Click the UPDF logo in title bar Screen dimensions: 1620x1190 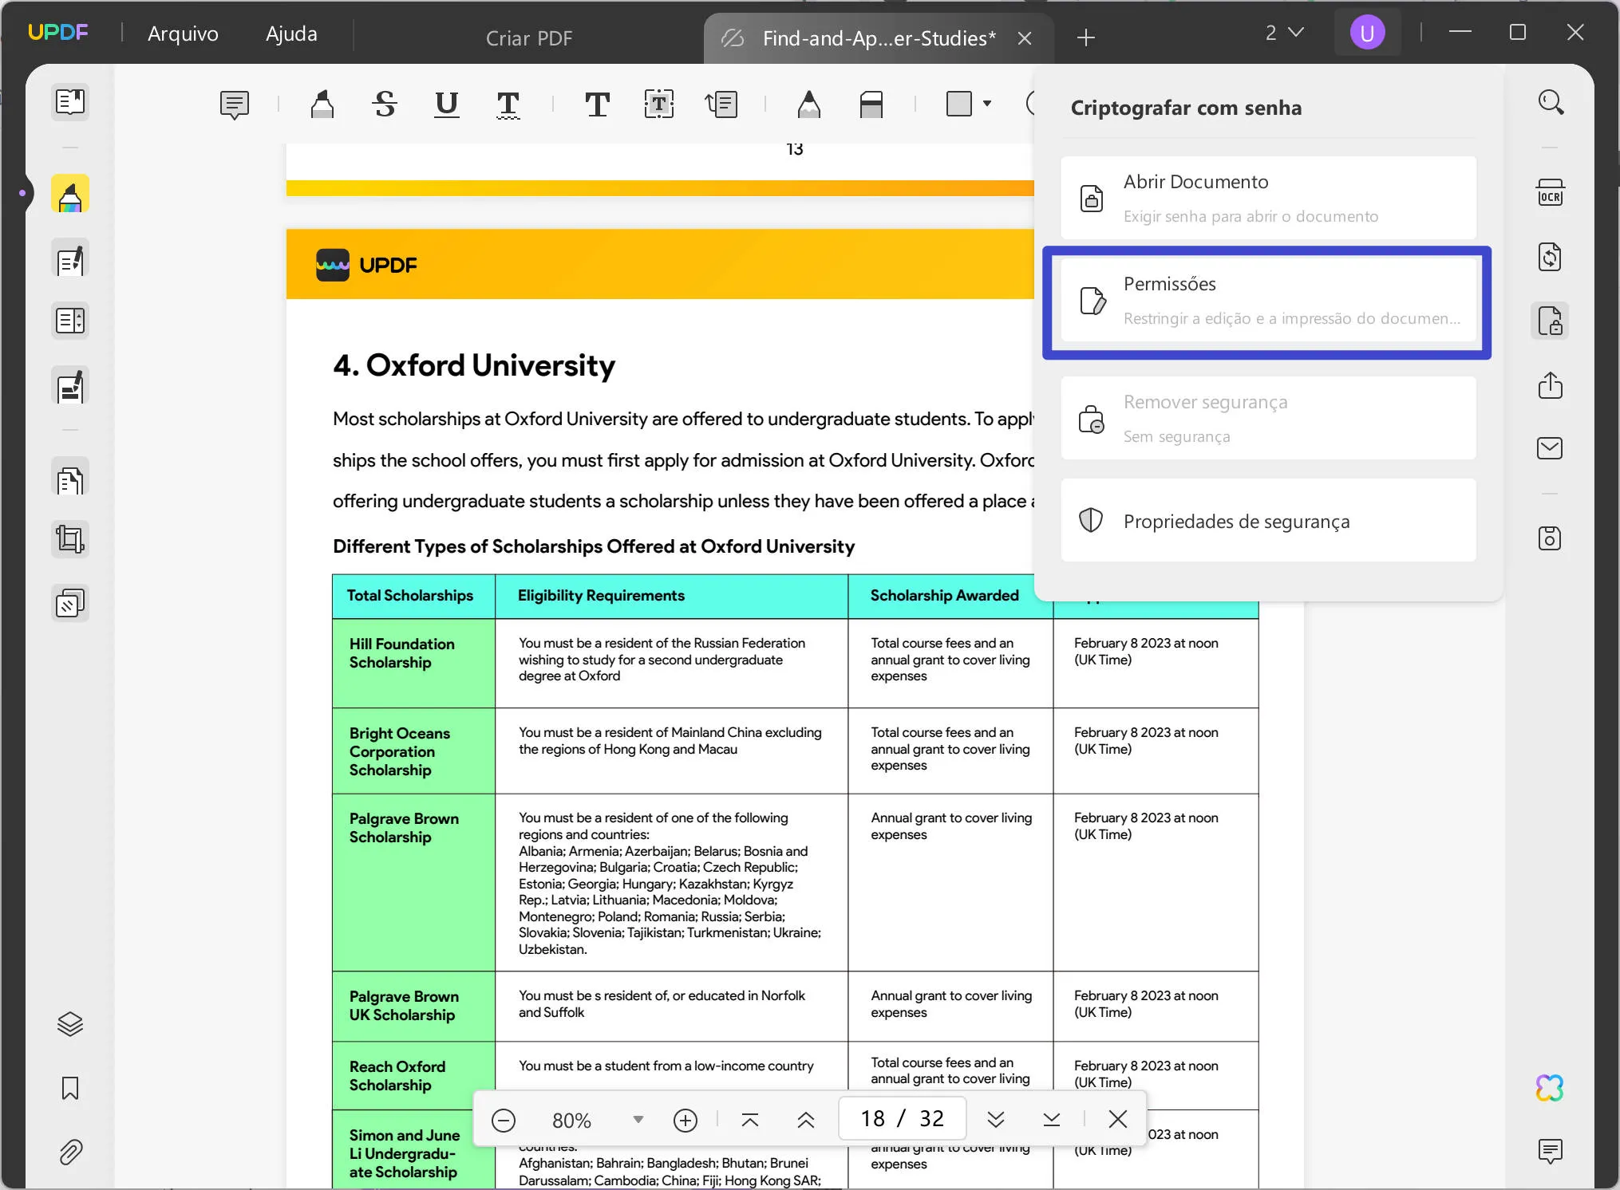click(58, 33)
